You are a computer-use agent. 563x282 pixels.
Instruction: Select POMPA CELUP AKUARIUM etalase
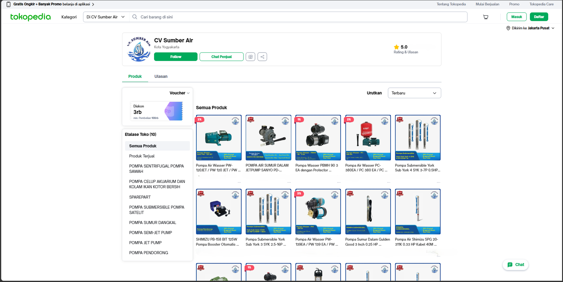[x=157, y=184]
